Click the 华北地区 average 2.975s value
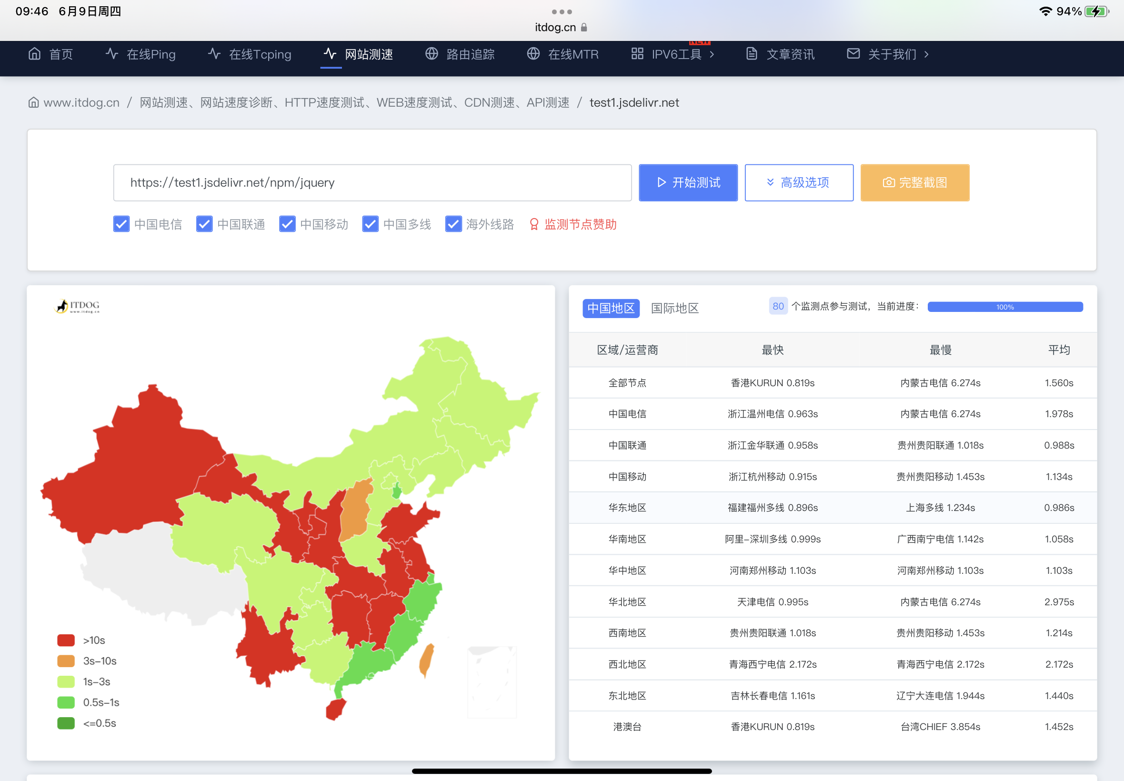The width and height of the screenshot is (1124, 781). click(1059, 602)
